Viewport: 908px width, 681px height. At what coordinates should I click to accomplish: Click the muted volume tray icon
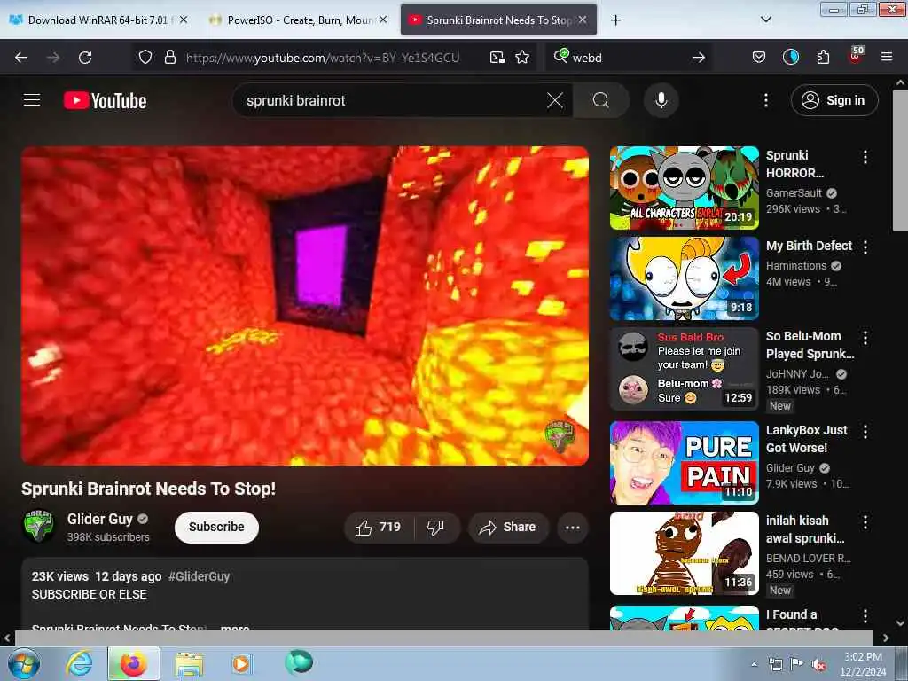[818, 665]
